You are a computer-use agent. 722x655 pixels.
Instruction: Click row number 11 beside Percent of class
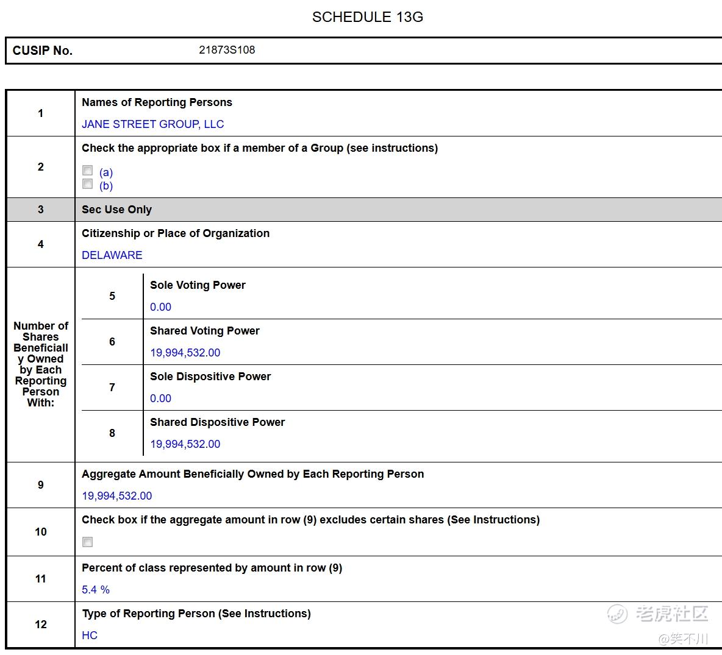tap(40, 579)
